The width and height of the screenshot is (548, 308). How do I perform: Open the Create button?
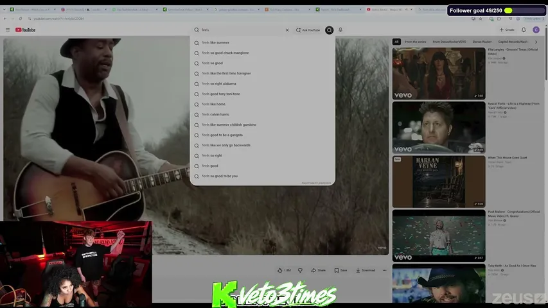[x=506, y=30]
